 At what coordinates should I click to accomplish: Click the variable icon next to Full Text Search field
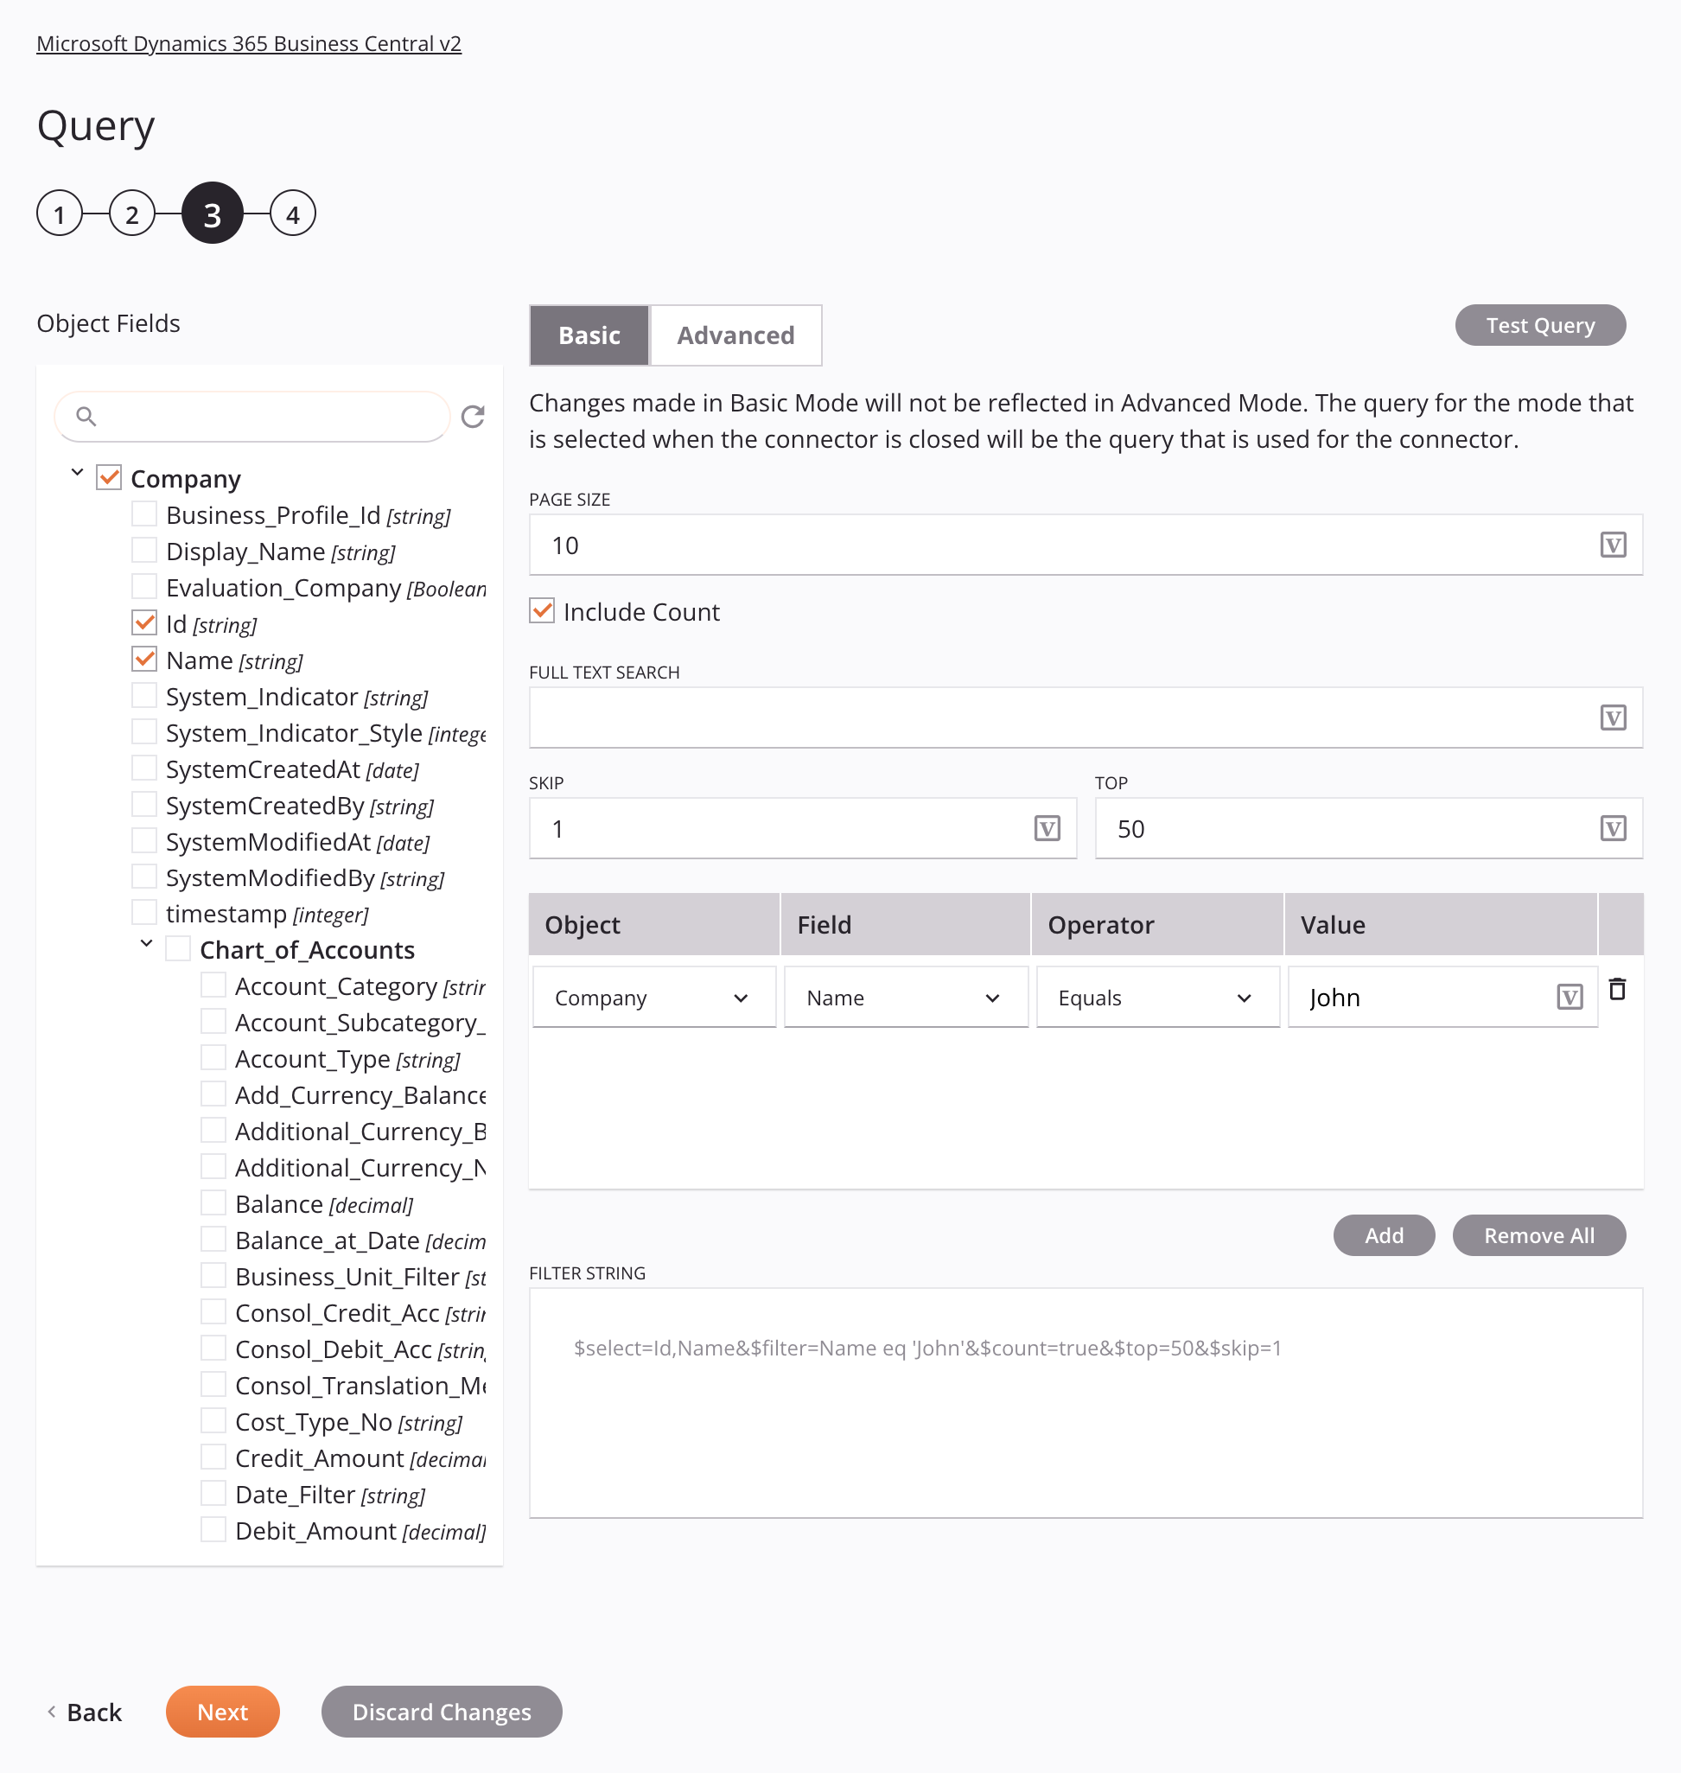(x=1613, y=717)
